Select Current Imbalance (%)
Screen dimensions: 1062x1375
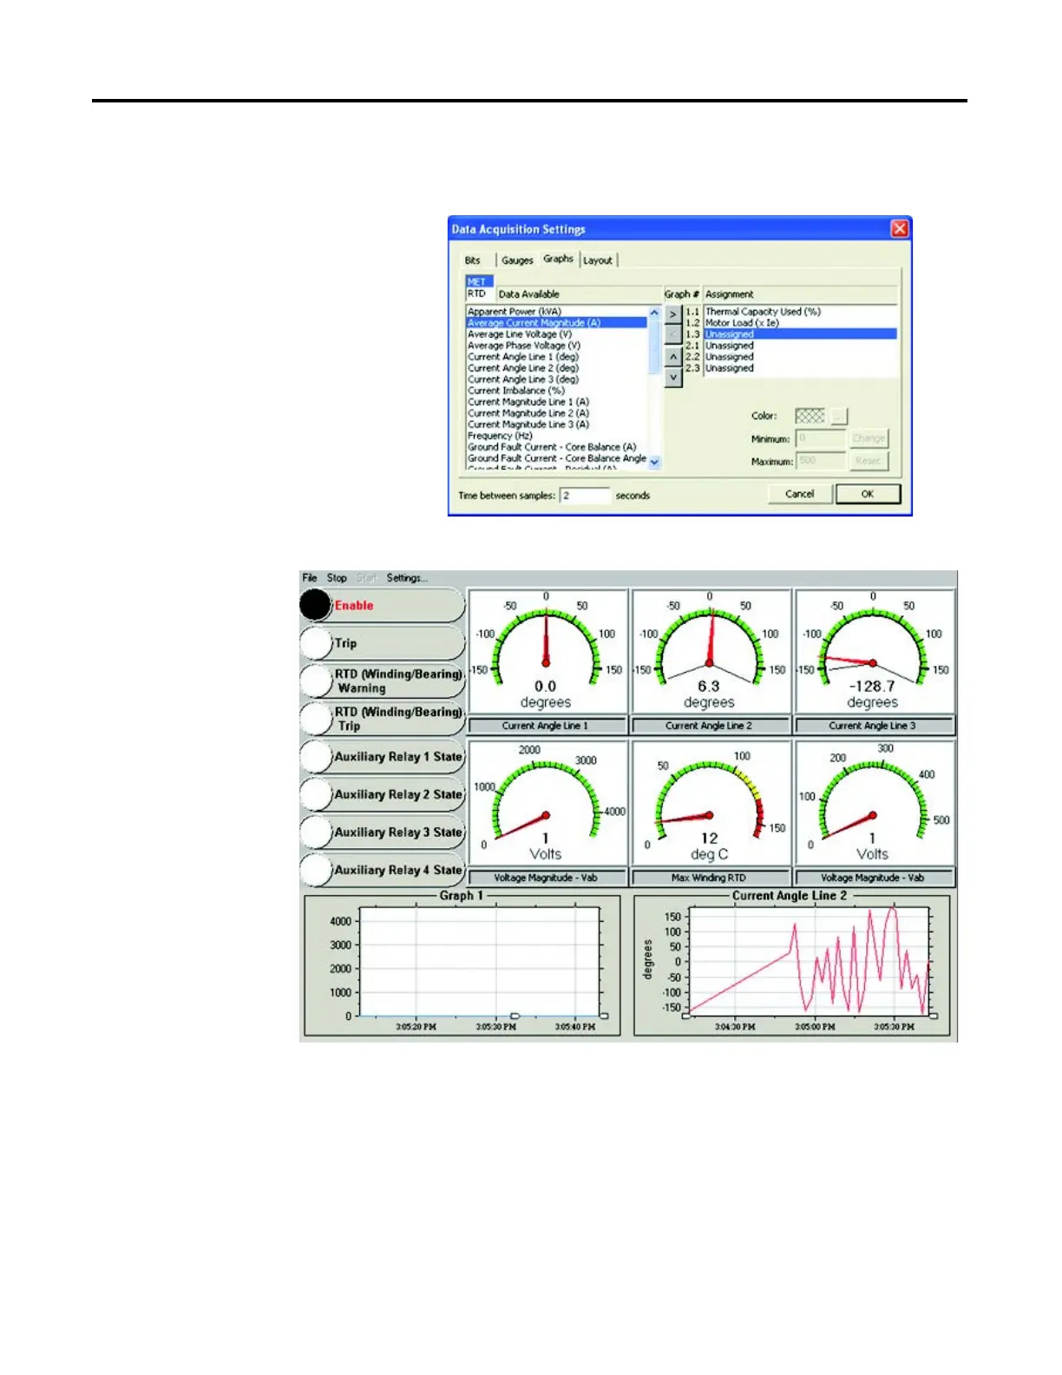557,391
